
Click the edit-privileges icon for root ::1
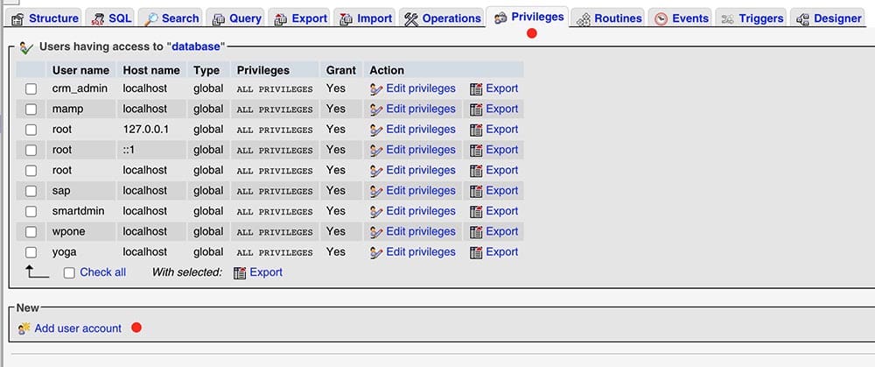click(x=376, y=151)
